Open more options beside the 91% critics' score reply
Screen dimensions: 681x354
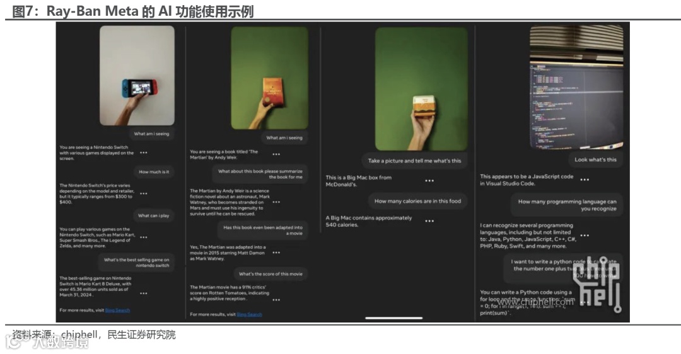click(x=276, y=299)
